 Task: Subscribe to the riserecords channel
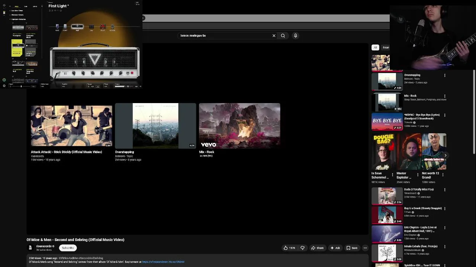coord(68,248)
